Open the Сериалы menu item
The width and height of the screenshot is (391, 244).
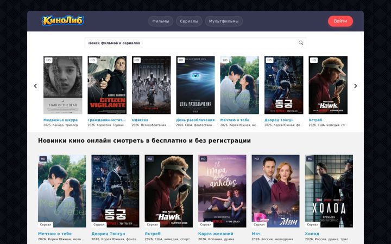pos(189,21)
